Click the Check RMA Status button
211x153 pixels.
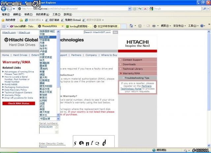19,103
